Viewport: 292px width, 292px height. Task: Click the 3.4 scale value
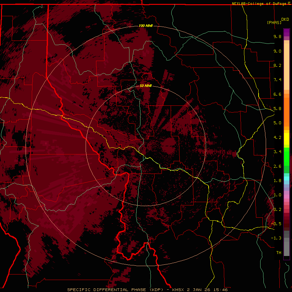[277, 152]
